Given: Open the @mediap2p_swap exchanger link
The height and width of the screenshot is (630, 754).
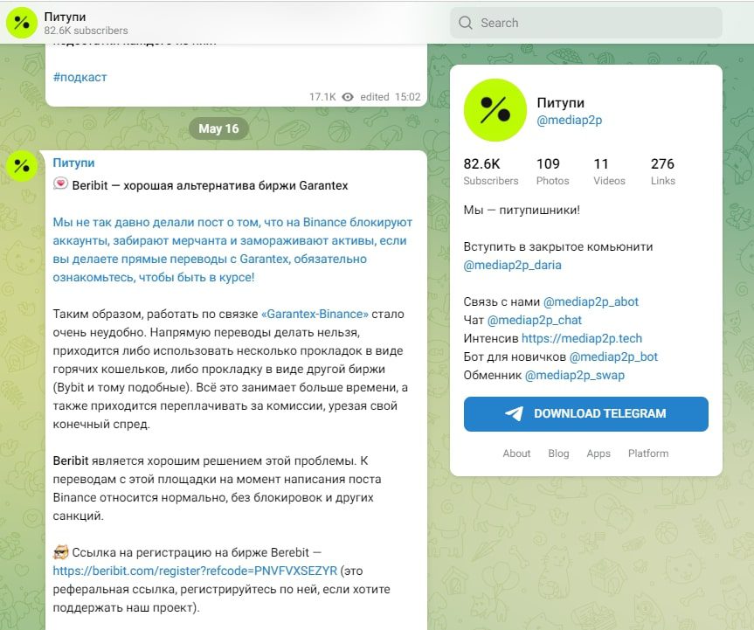Looking at the screenshot, I should 574,375.
